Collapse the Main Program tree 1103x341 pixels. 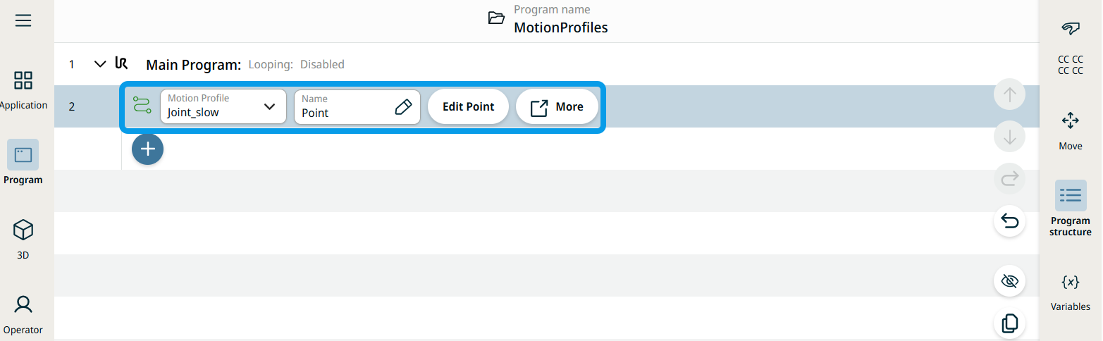click(99, 64)
